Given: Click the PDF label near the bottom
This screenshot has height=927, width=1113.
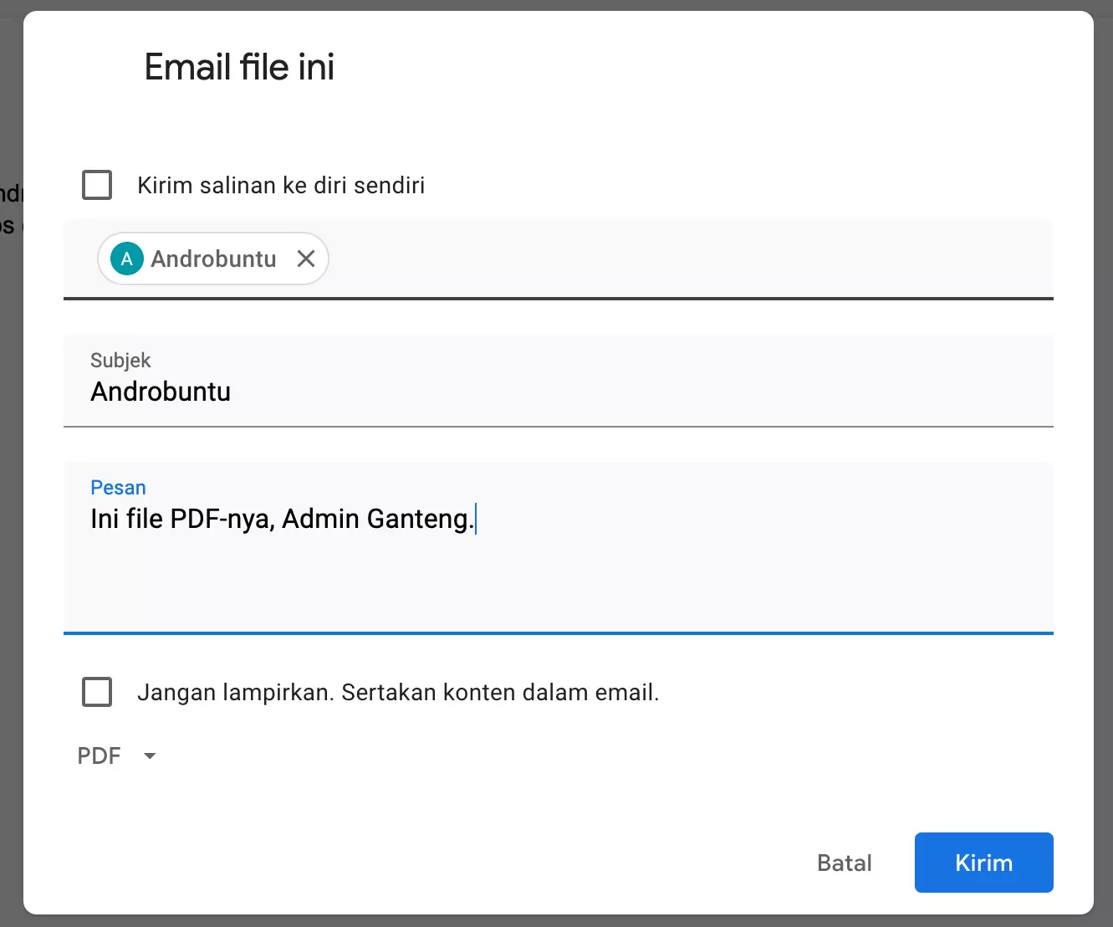Looking at the screenshot, I should 99,755.
